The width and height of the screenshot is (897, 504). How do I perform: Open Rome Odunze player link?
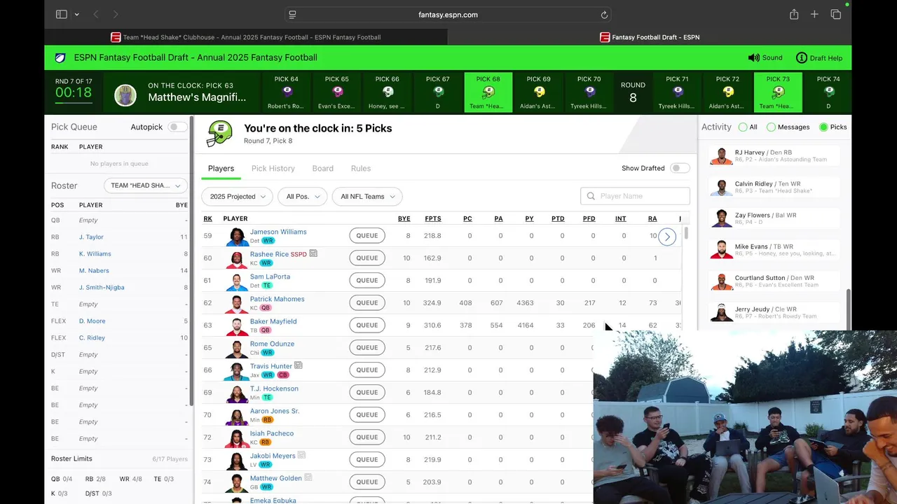272,344
